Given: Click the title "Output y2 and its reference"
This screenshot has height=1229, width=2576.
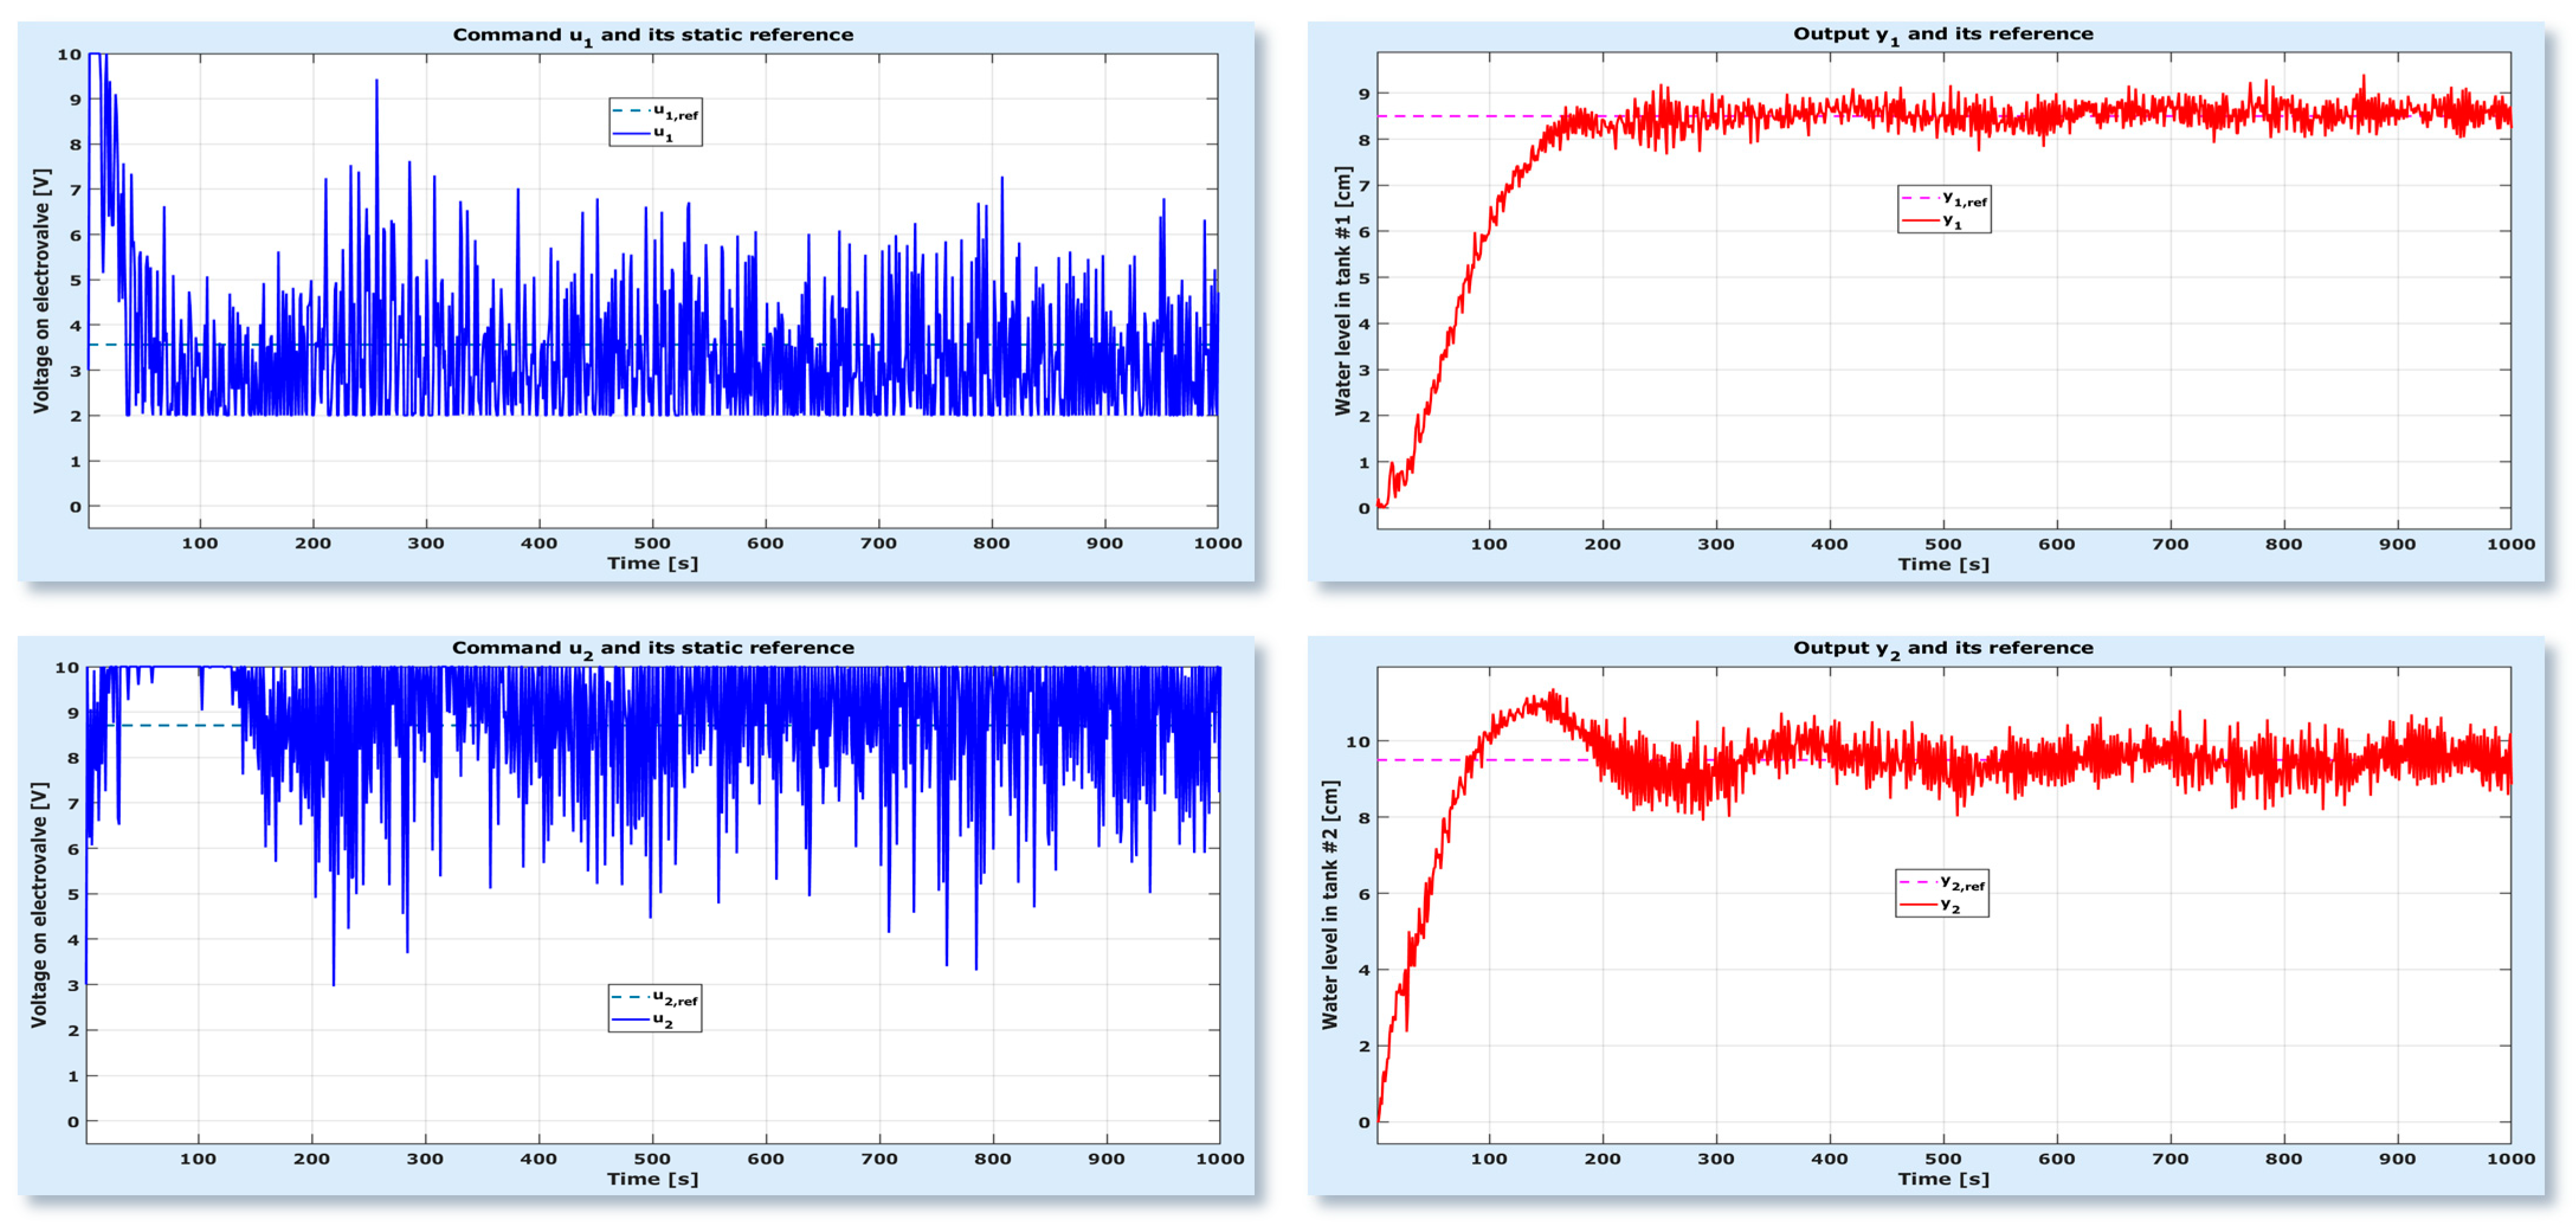Looking at the screenshot, I should click(x=1943, y=648).
